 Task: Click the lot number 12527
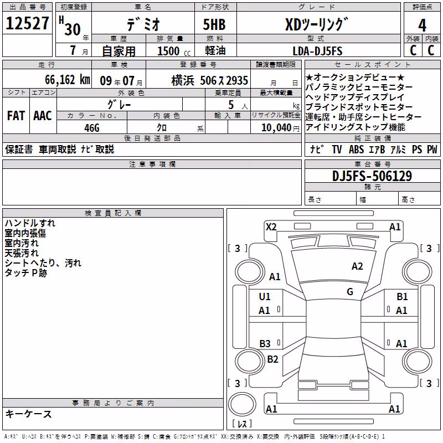(x=27, y=23)
